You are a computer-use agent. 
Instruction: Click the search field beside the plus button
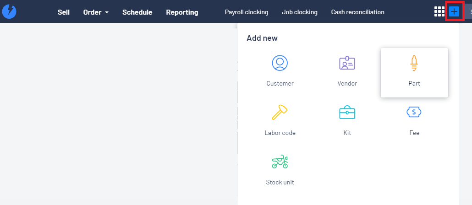468,12
